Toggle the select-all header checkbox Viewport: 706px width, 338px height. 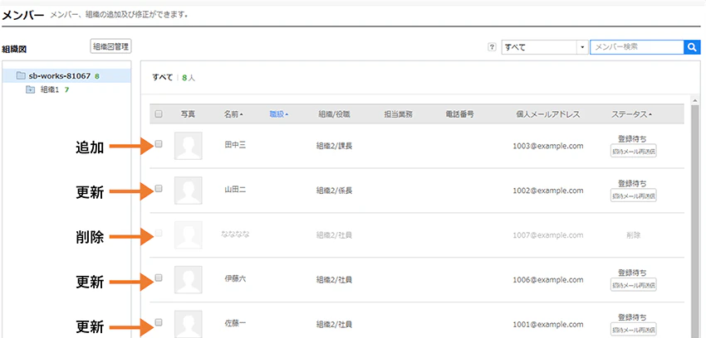tap(159, 114)
